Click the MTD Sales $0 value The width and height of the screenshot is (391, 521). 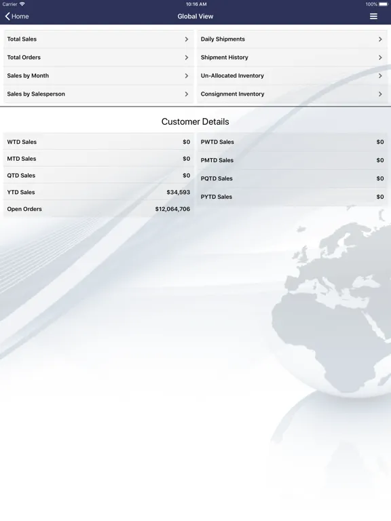click(187, 159)
